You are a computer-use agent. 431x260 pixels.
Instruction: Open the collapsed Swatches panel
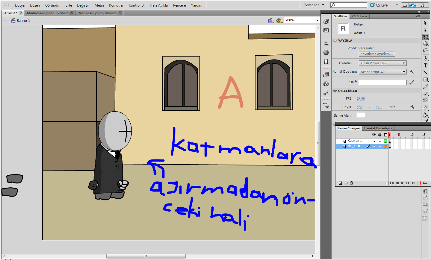pyautogui.click(x=326, y=30)
